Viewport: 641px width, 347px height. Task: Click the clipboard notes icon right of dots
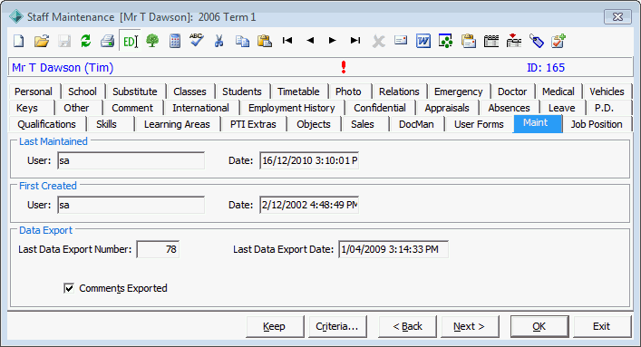tap(469, 41)
